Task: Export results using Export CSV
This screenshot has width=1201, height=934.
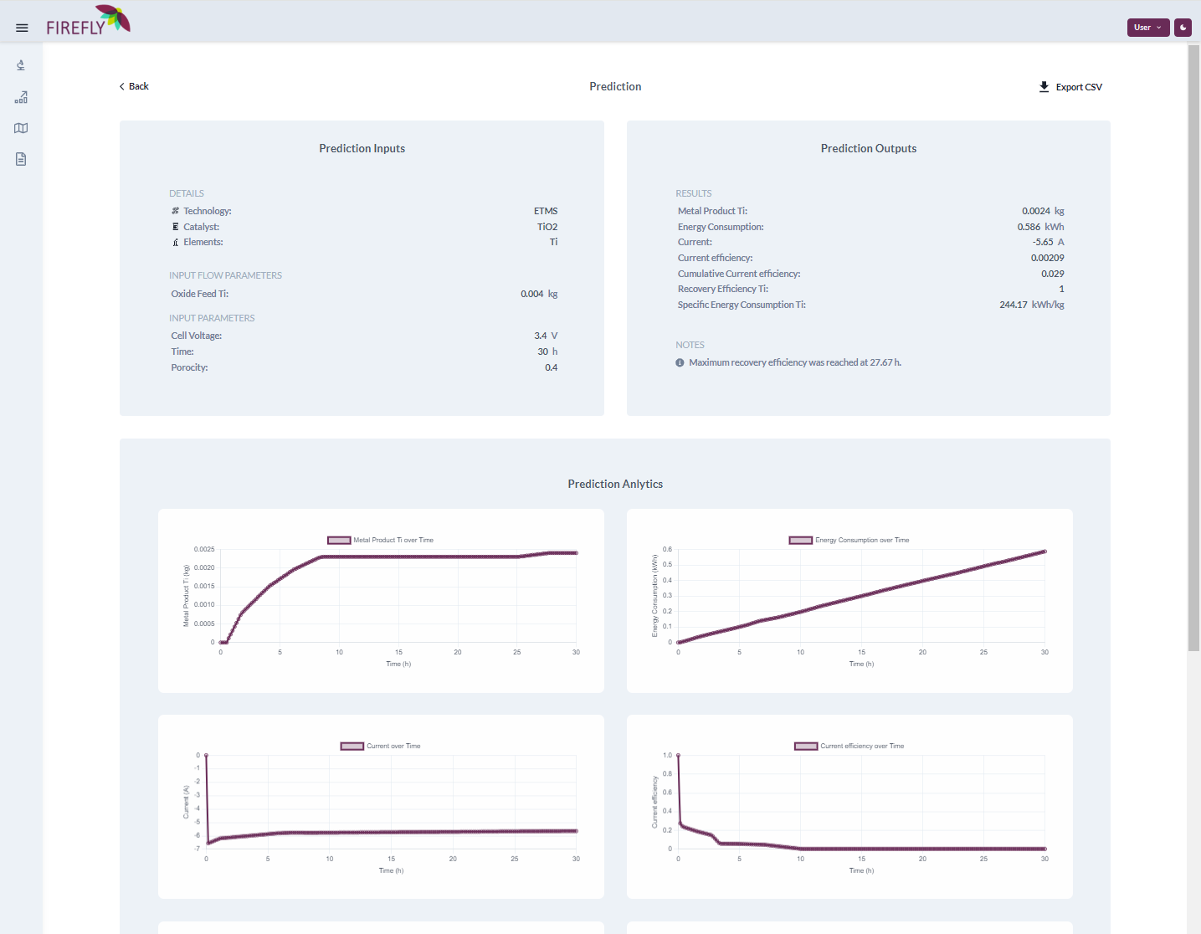Action: (x=1078, y=87)
